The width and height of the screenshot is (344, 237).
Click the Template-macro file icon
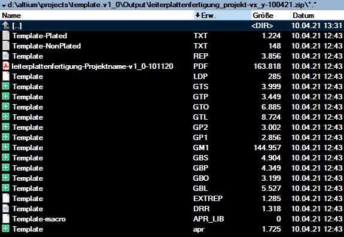point(6,218)
